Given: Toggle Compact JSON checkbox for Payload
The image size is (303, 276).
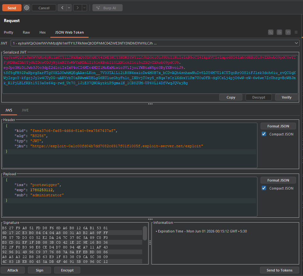Looking at the screenshot, I should (x=264, y=188).
